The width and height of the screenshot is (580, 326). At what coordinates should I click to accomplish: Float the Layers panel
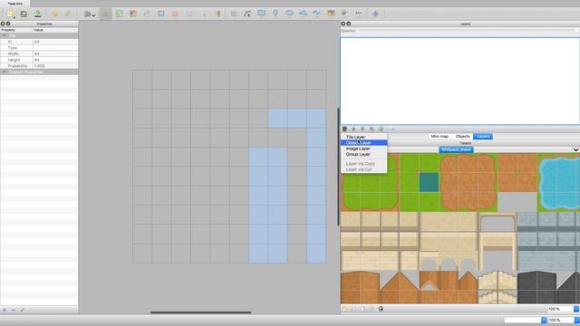348,24
